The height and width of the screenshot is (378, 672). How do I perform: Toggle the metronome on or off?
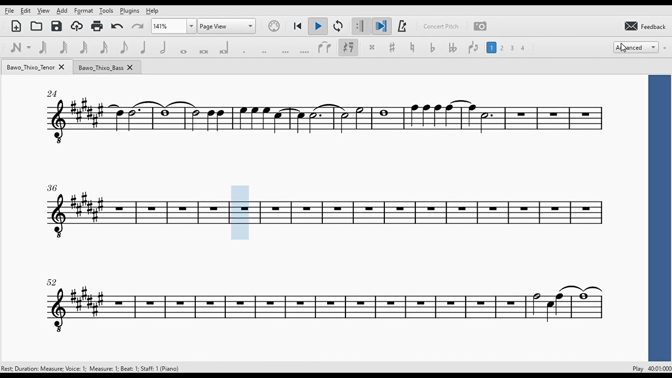(x=402, y=26)
